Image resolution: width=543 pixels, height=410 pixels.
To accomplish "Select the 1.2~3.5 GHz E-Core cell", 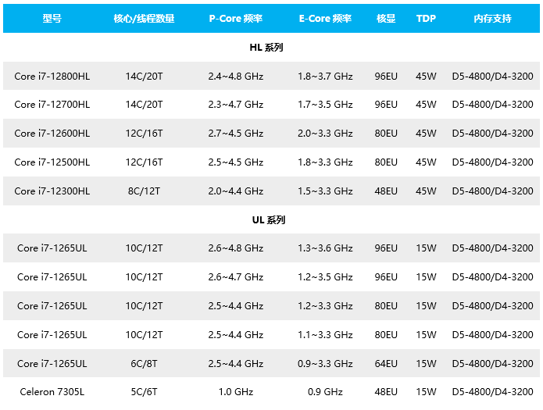I will (325, 277).
